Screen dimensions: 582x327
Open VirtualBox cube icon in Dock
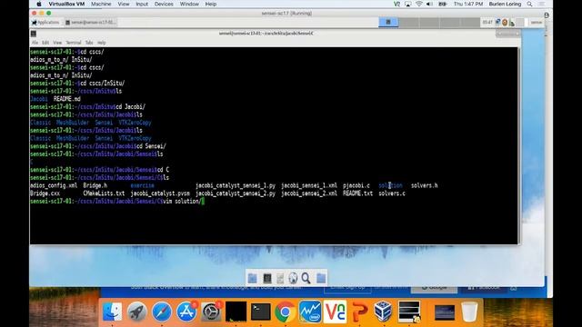pos(383,312)
